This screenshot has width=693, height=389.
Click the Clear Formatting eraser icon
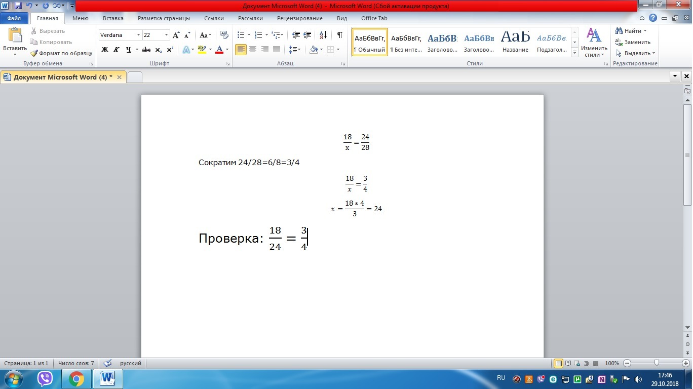[x=224, y=35]
